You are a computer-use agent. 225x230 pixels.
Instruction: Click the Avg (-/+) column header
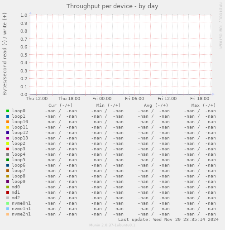(156, 105)
